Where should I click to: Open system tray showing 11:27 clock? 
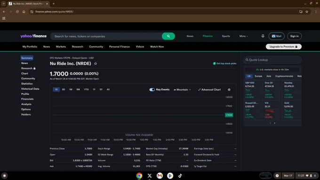[306, 175]
